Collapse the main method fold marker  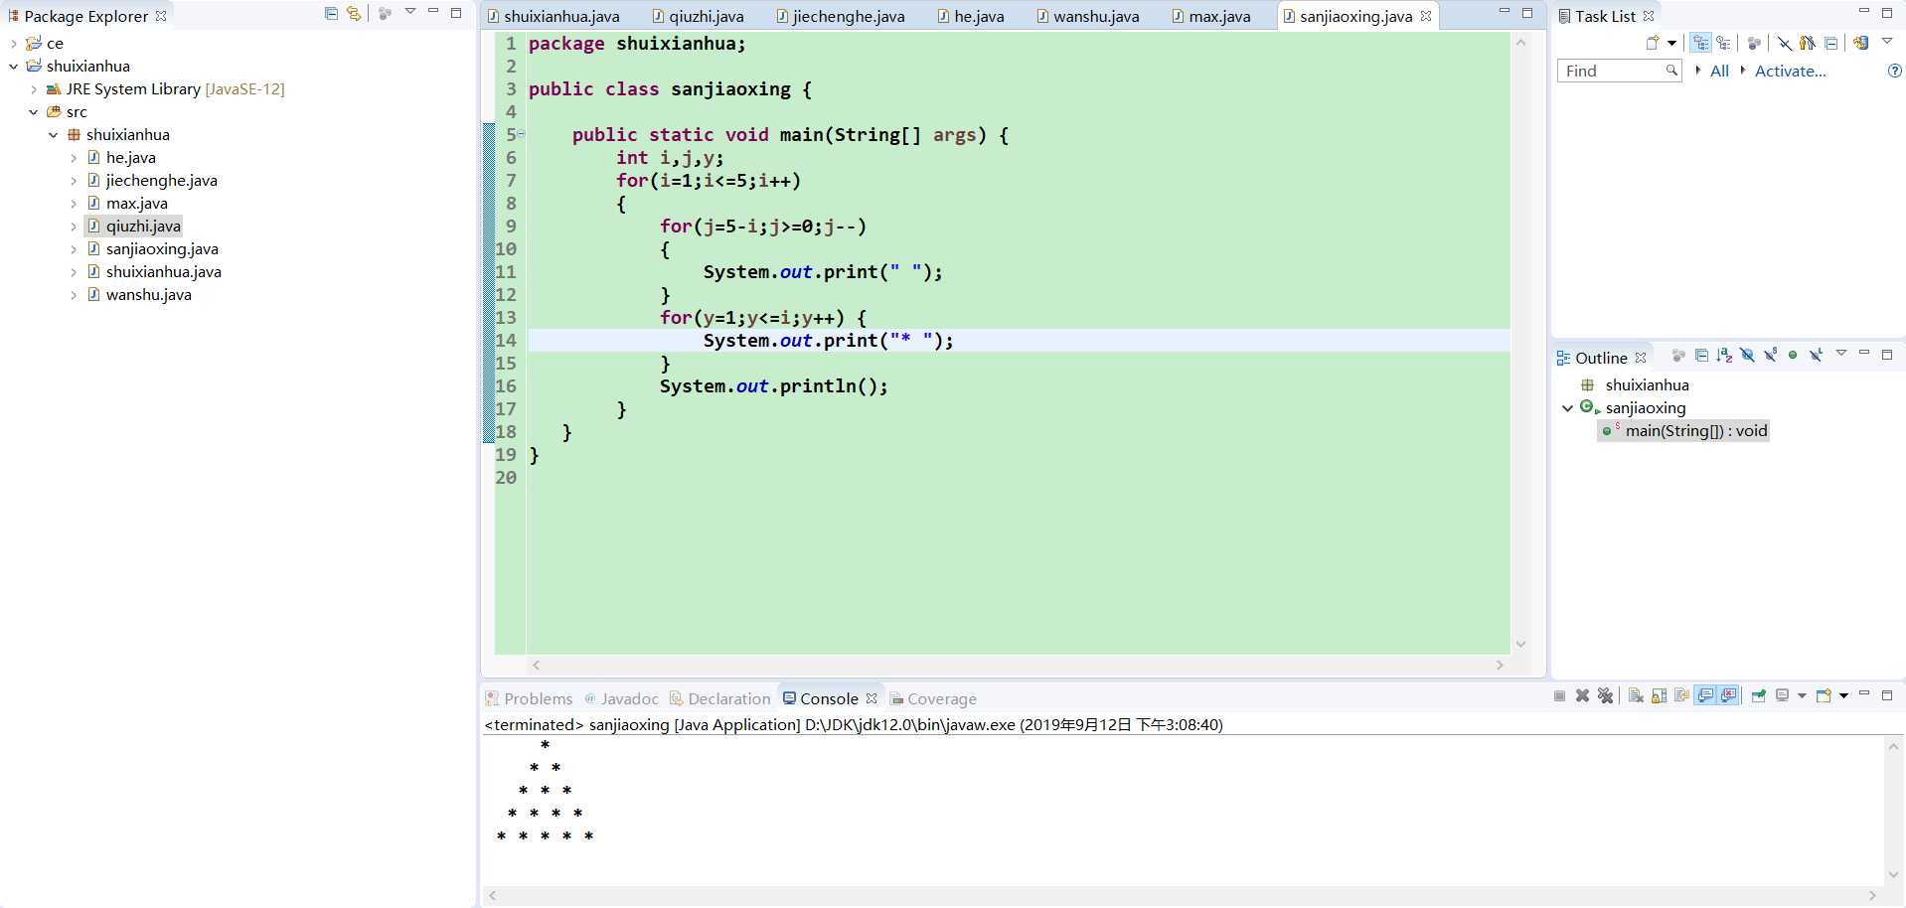[521, 134]
